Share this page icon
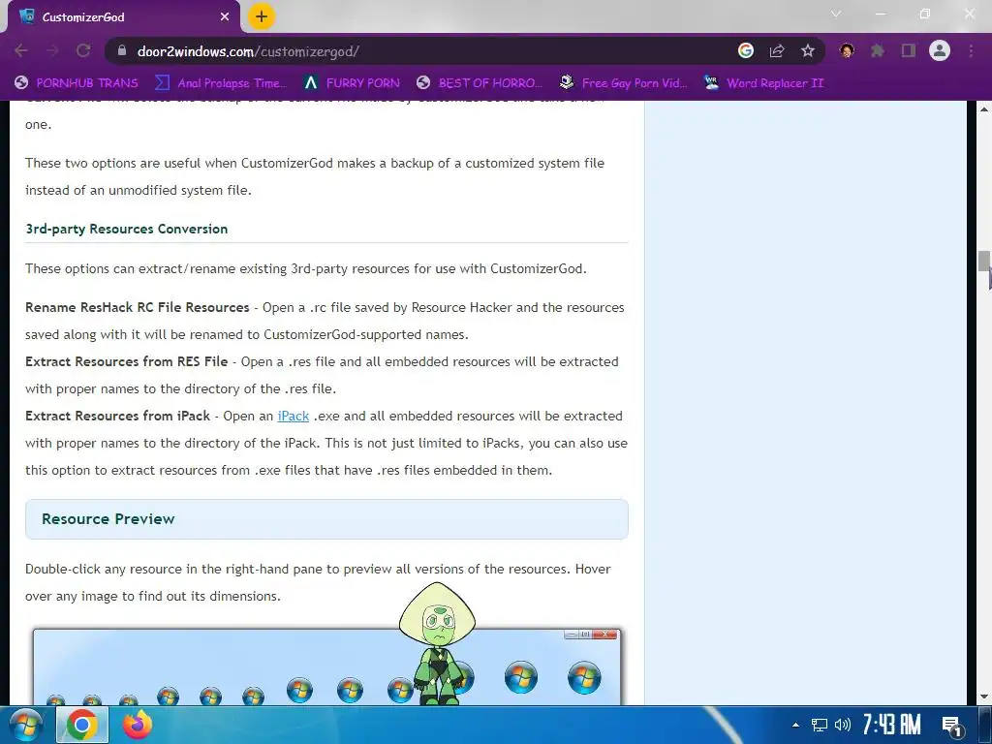The width and height of the screenshot is (992, 744). [x=777, y=50]
